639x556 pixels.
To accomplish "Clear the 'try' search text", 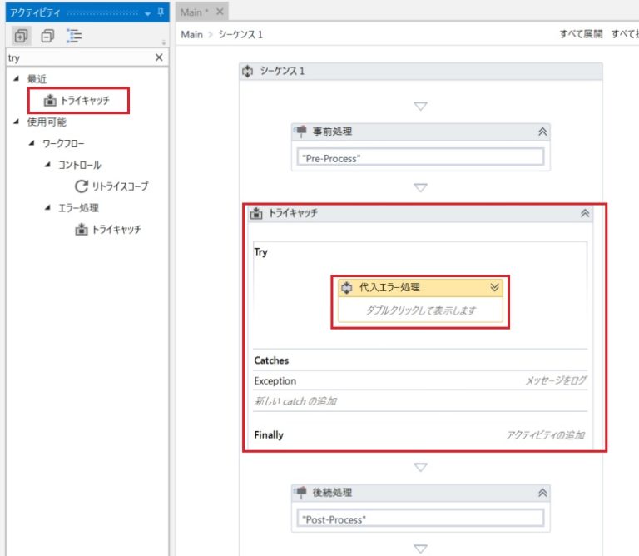I will tap(159, 57).
